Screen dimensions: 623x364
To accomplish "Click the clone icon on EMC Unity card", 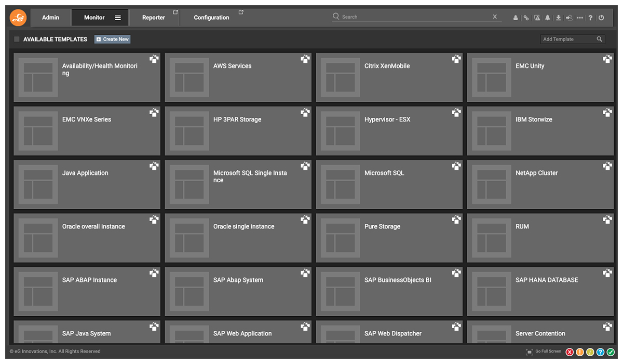I will (x=607, y=59).
